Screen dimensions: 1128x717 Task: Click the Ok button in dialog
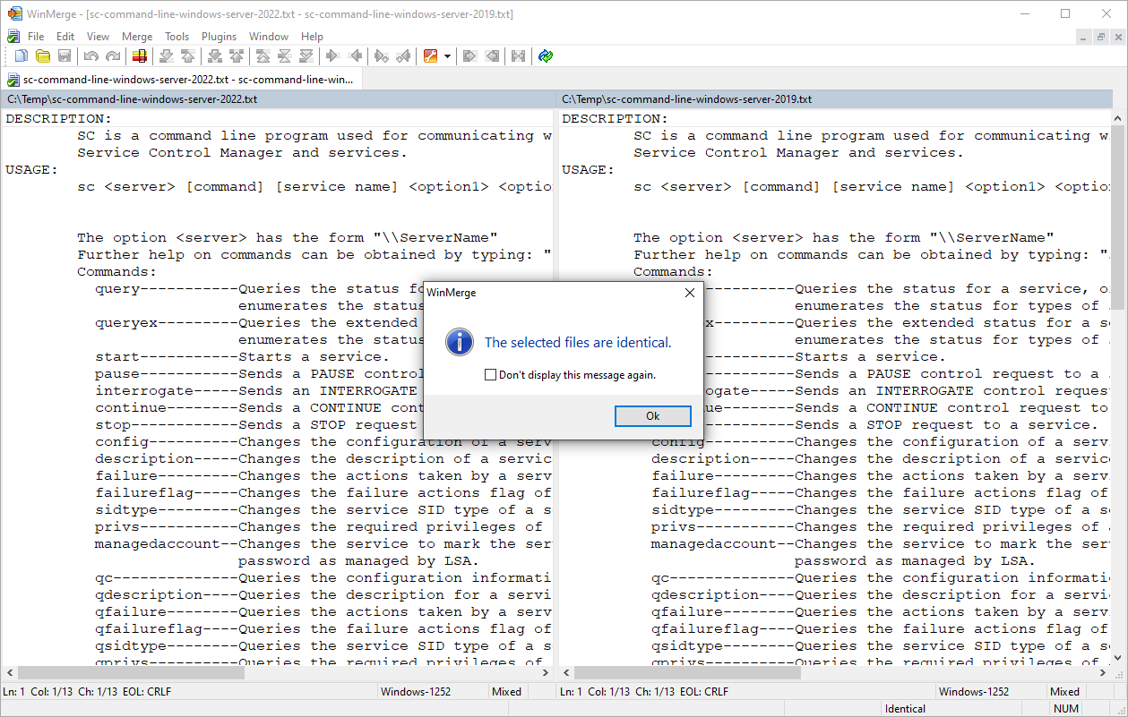pyautogui.click(x=652, y=416)
